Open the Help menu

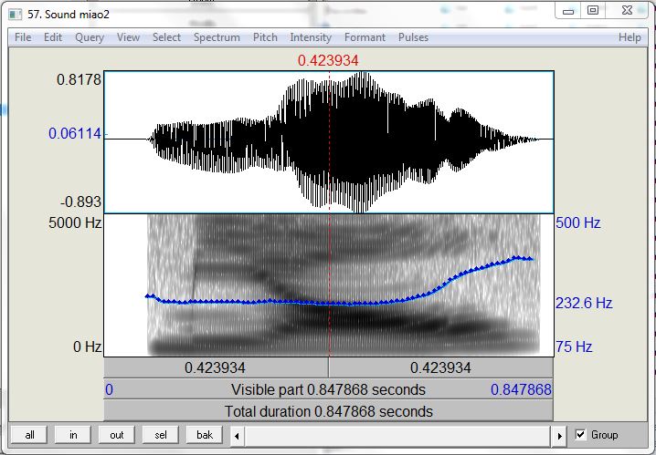[x=630, y=37]
